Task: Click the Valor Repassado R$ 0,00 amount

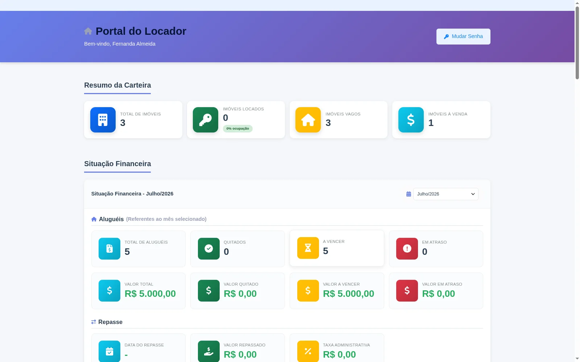Action: 240,355
